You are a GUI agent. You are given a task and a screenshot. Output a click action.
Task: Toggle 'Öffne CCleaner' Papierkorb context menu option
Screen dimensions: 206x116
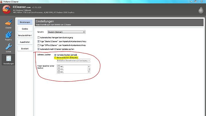coord(38,45)
